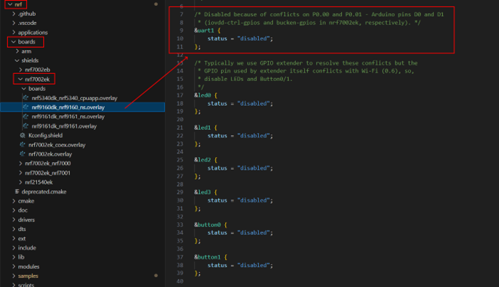Viewport: 499px width, 287px height.
Task: Open nrf9161dk_nrf9161_ns.overlay file
Action: coord(68,117)
